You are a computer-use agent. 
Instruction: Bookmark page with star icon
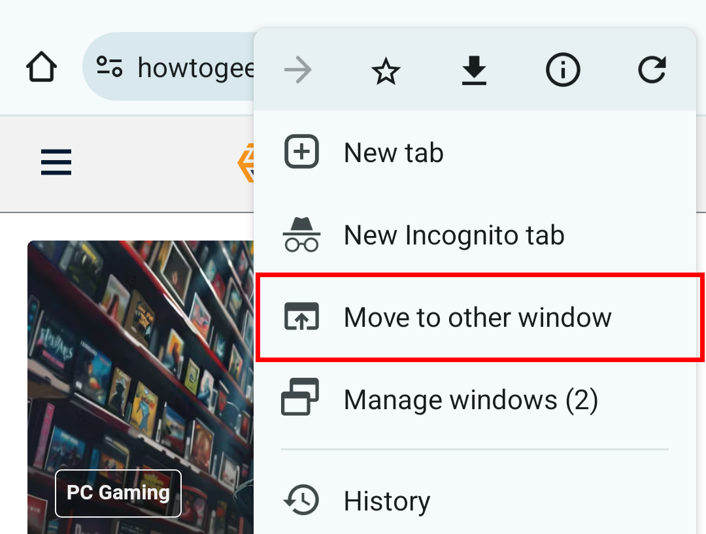coord(386,70)
